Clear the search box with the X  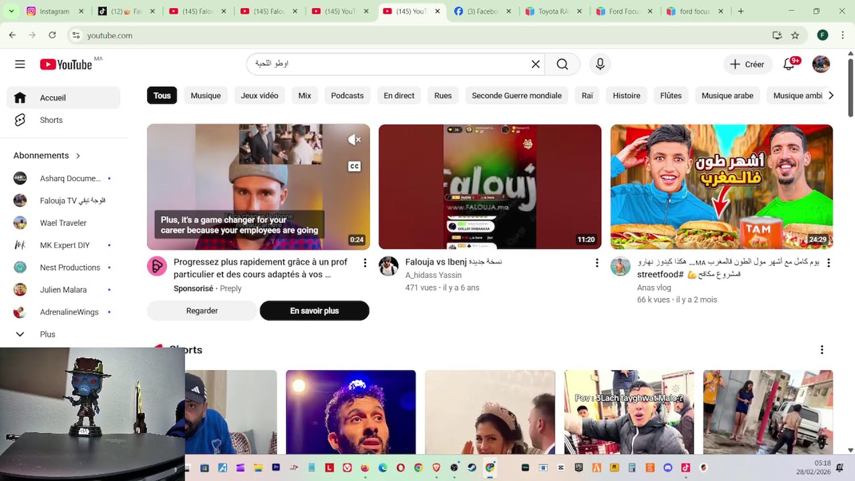[535, 64]
